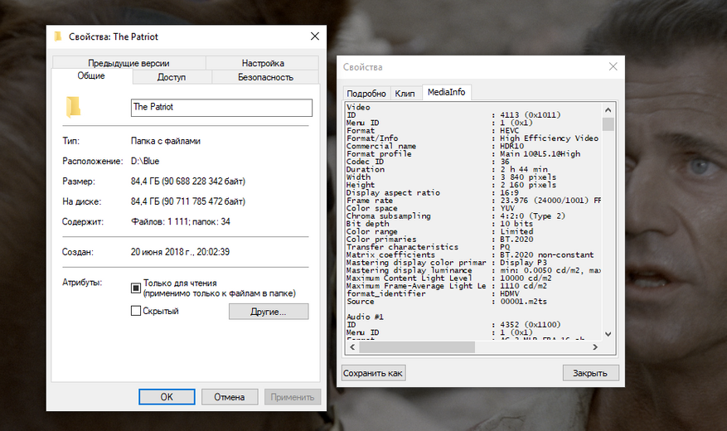Click 'D:\Blue' location text
727x431 pixels.
[x=145, y=162]
